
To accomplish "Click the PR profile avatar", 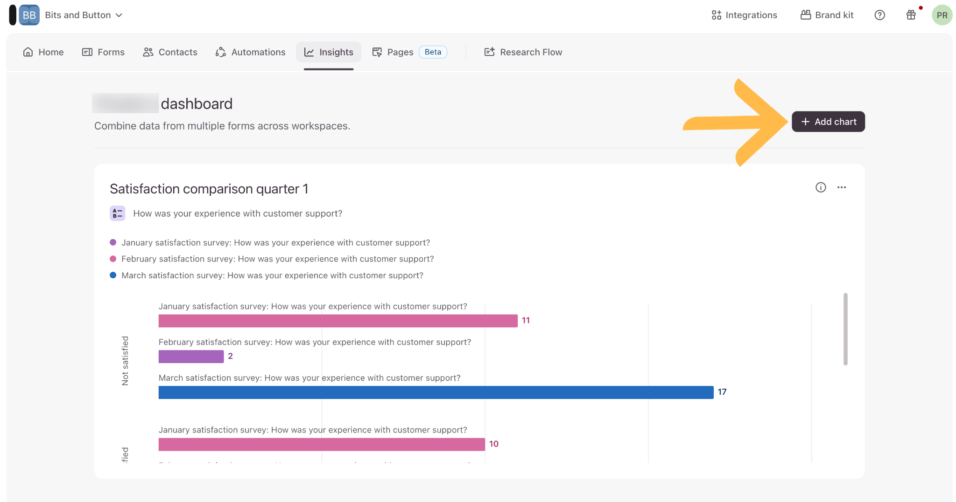I will coord(942,15).
